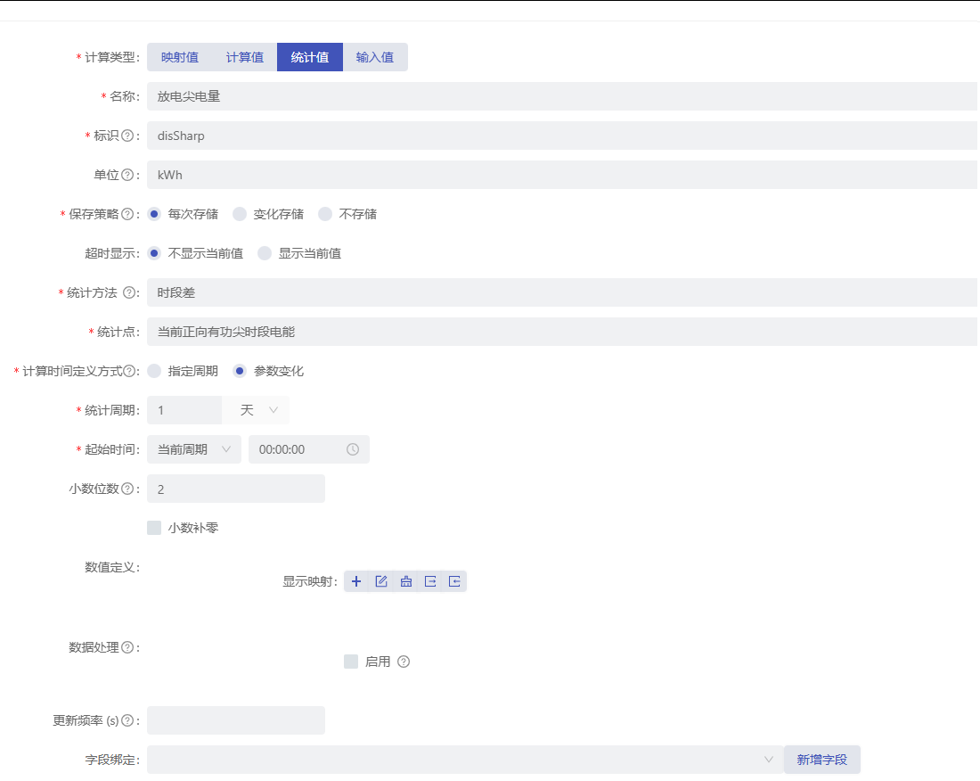Switch to the 映射值 tab
The image size is (980, 781).
coord(178,56)
